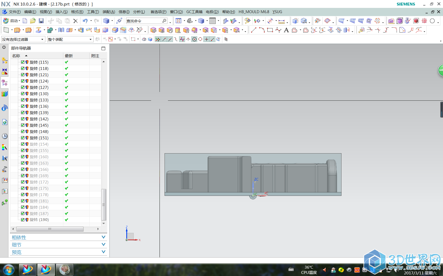
Task: Click the 附注 column header
Action: pos(98,56)
